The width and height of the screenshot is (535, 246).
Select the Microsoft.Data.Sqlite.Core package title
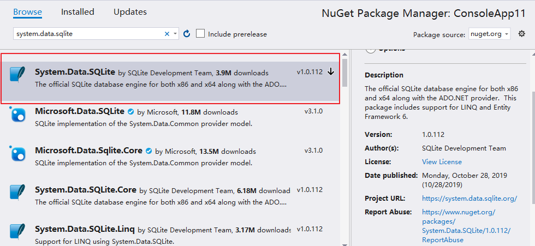point(88,151)
